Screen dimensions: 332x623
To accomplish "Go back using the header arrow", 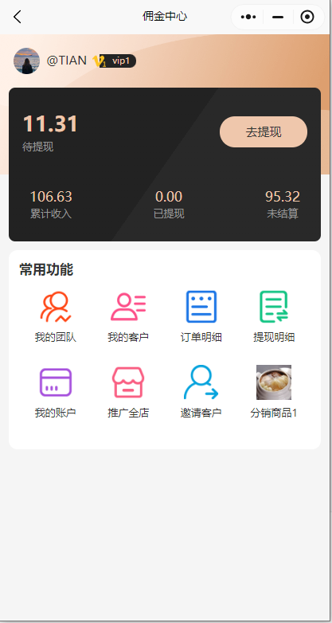I will [x=17, y=17].
